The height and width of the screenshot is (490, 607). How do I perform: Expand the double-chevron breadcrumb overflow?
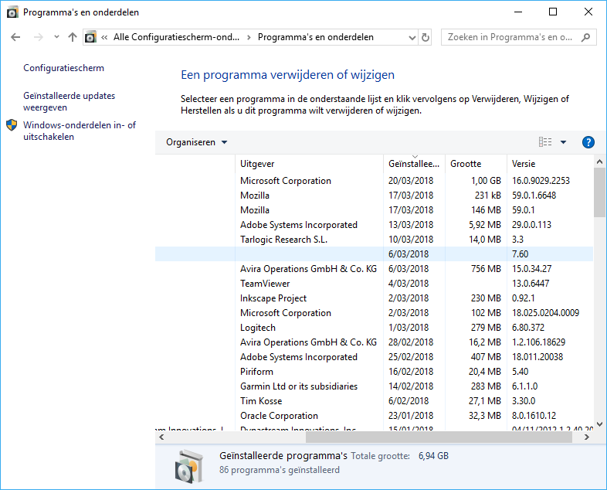tap(104, 37)
